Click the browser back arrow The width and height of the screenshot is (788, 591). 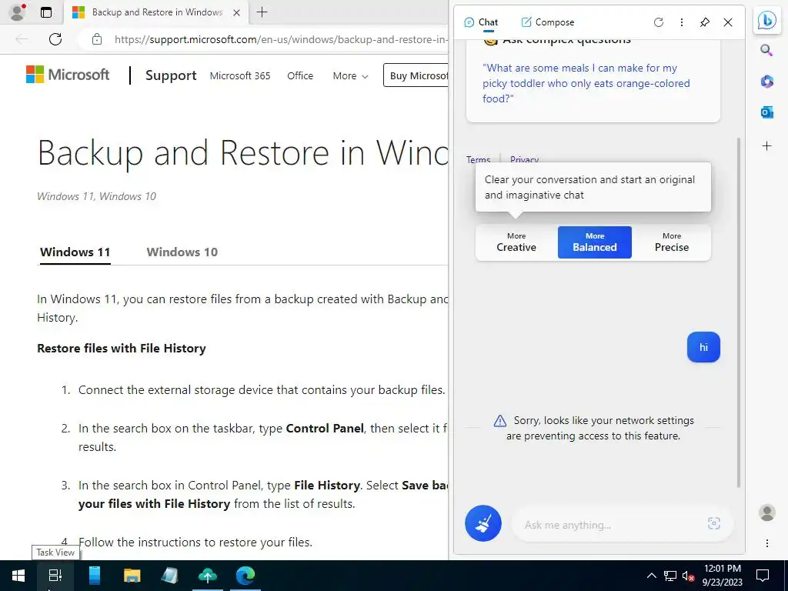pos(22,39)
